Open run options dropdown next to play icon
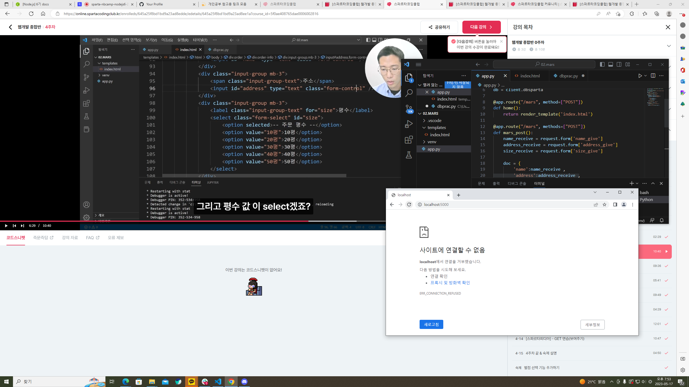689x387 pixels. (645, 76)
